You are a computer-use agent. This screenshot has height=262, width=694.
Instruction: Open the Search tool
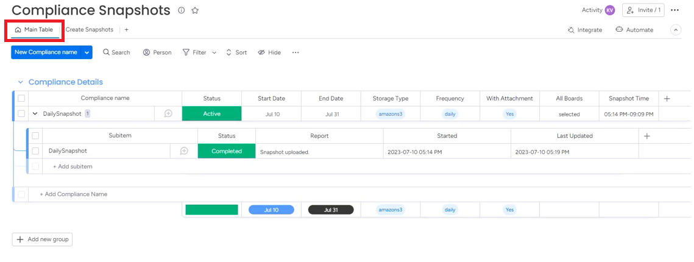[116, 52]
